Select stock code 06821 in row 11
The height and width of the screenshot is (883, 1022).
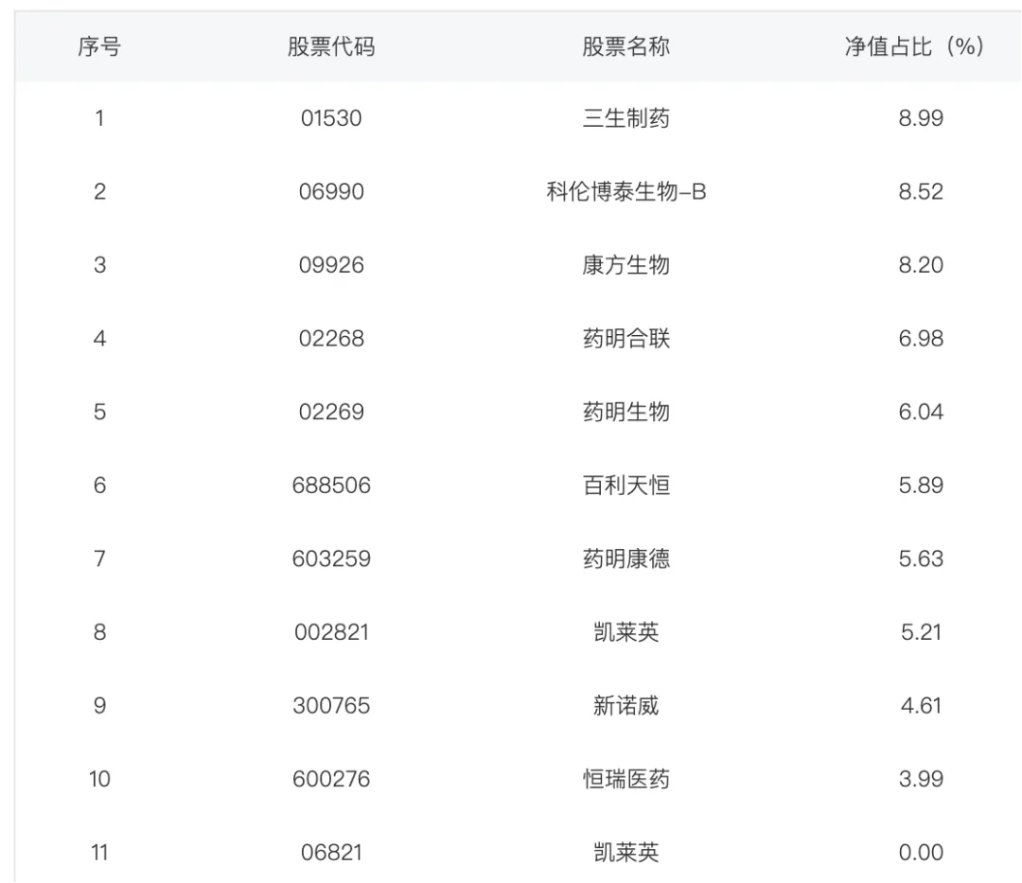[331, 853]
